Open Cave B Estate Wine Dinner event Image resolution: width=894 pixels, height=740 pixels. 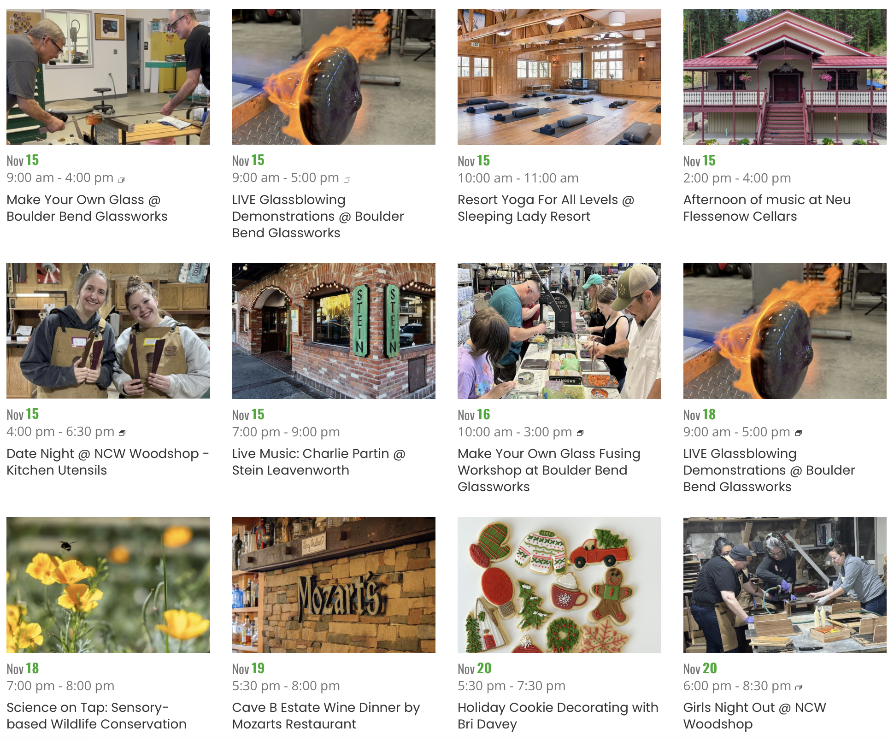coord(326,716)
